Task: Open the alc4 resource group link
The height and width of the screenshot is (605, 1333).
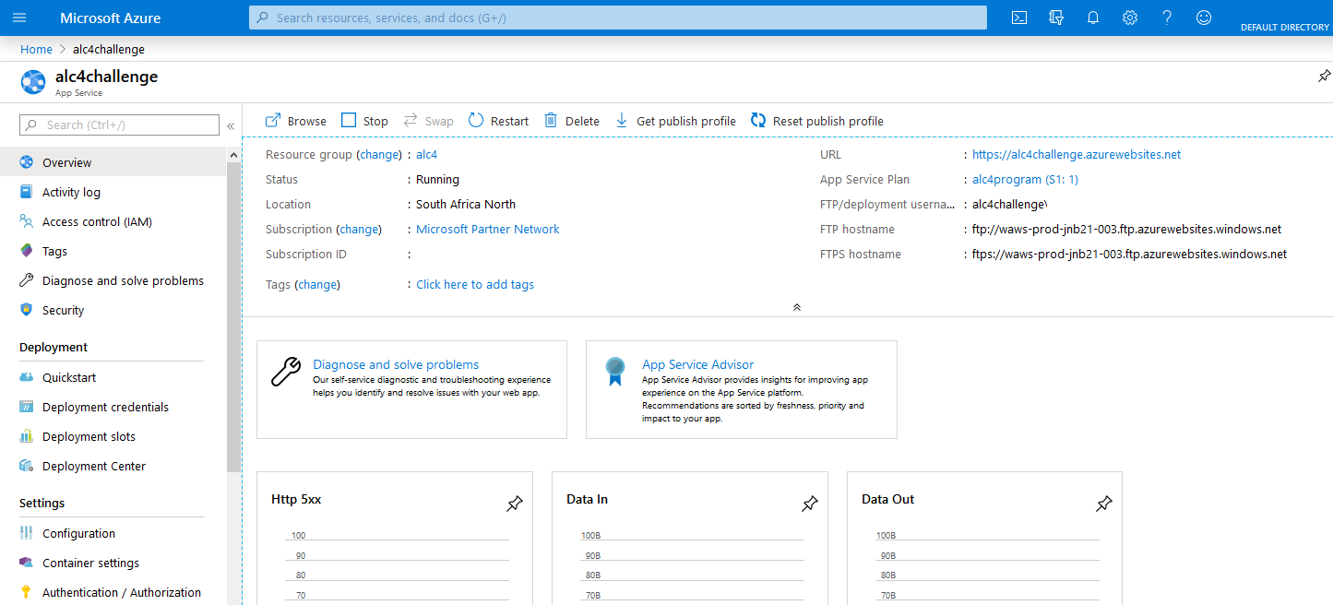Action: coord(427,154)
